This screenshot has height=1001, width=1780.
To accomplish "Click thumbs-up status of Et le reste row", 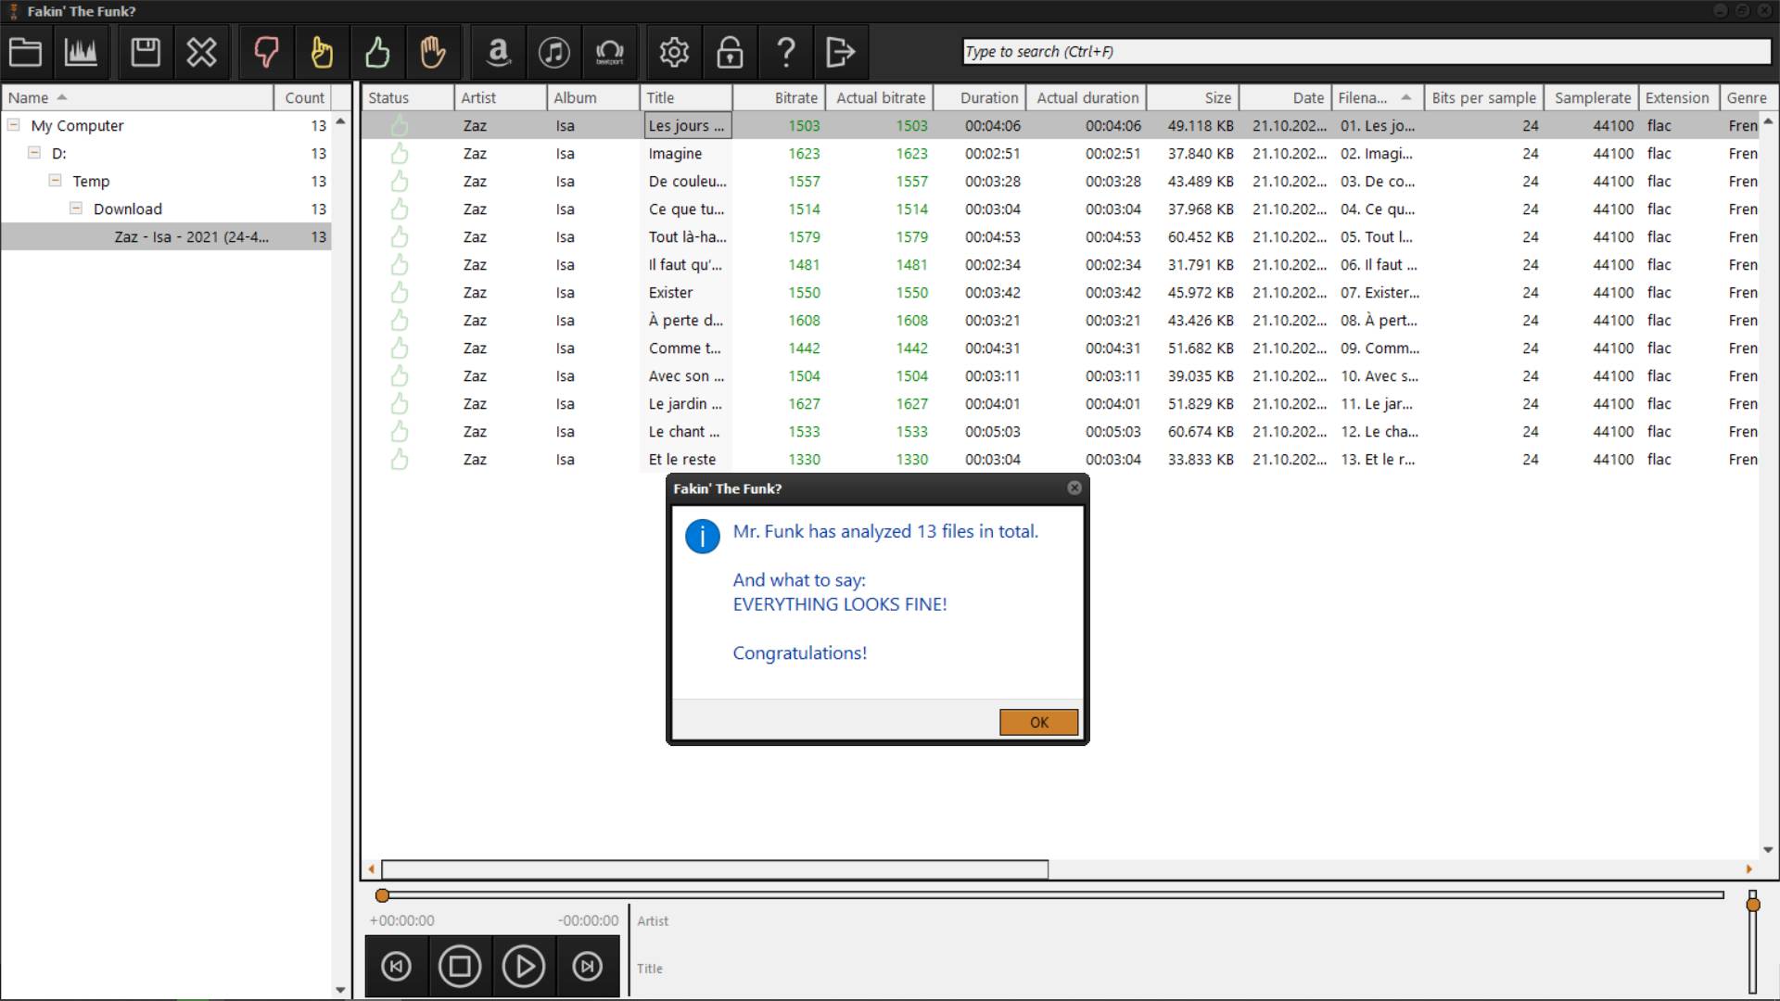I will click(400, 459).
